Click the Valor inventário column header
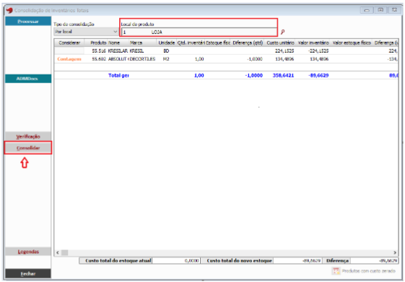Screen dimensions: 405x282 [x=313, y=43]
